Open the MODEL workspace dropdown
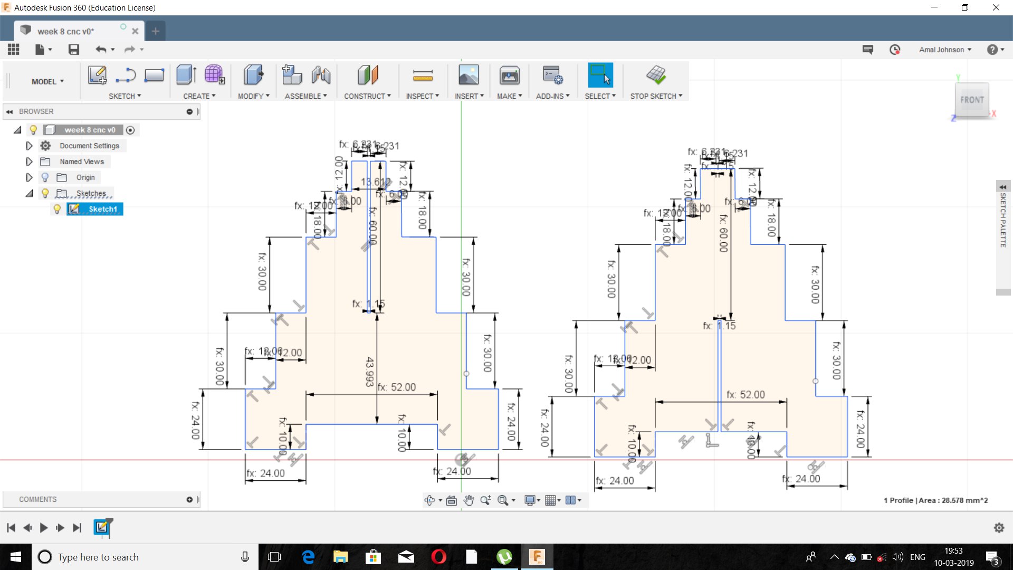 point(47,81)
